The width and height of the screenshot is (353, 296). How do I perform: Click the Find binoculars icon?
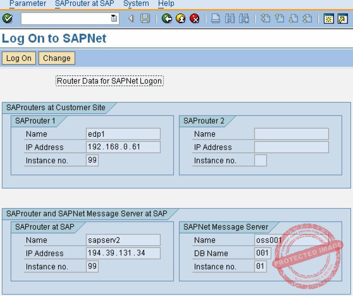(230, 19)
